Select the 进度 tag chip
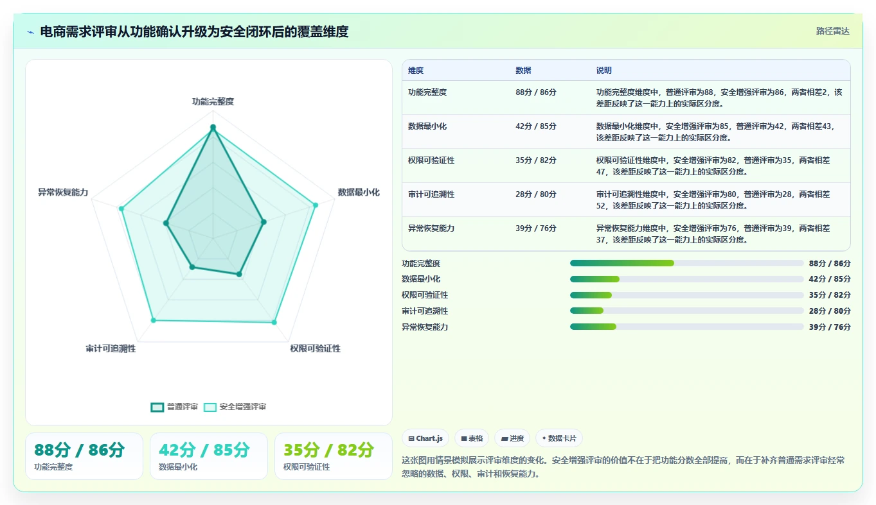Image resolution: width=876 pixels, height=505 pixels. coord(512,438)
